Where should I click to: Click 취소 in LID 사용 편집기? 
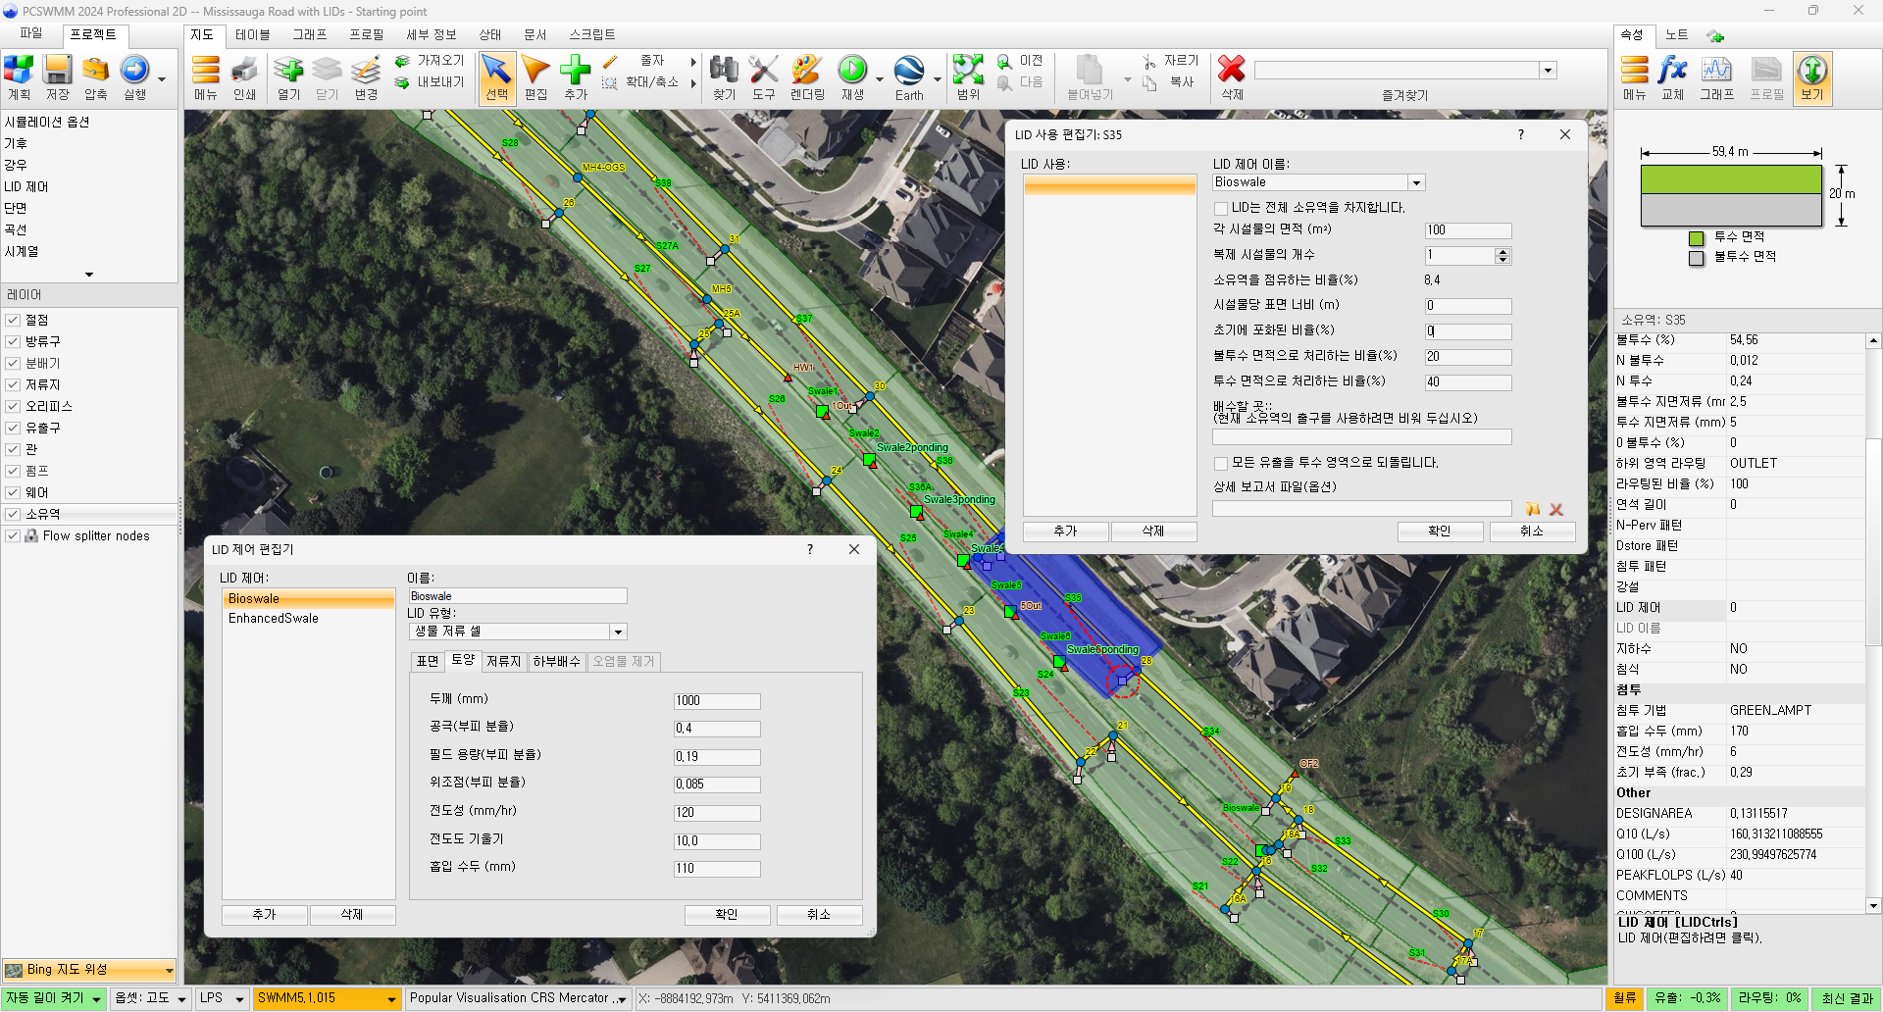coord(1531,531)
